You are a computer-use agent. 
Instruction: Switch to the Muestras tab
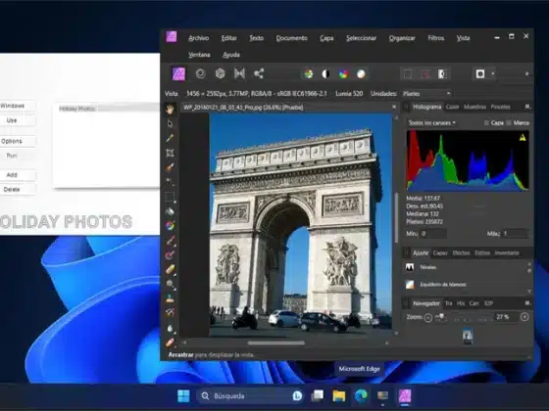474,107
